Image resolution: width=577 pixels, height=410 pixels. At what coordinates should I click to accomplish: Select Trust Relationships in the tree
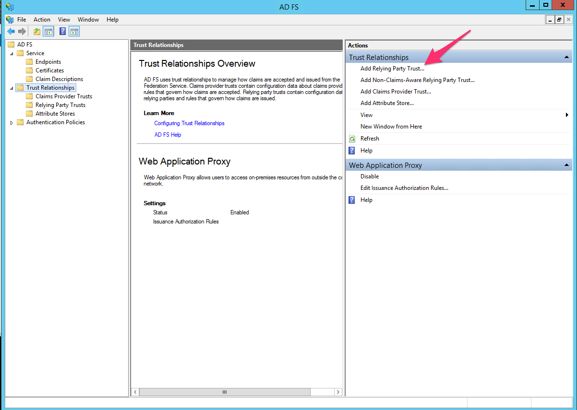pos(50,88)
